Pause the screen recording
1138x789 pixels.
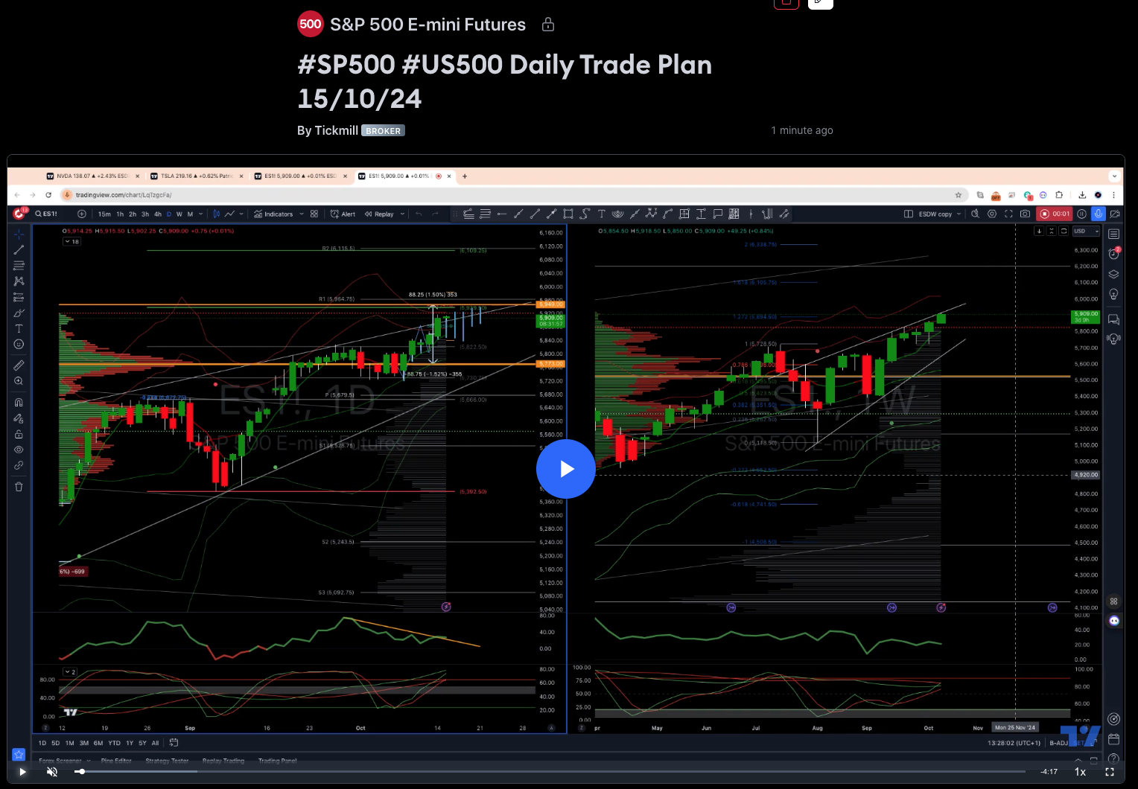(x=1081, y=214)
